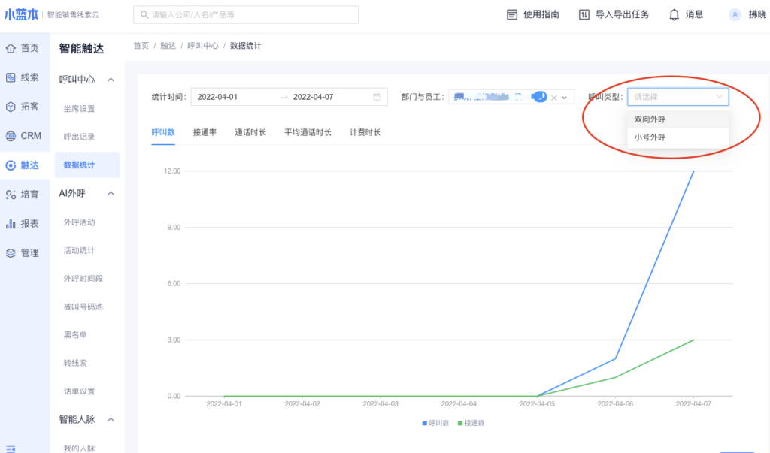The image size is (770, 453).
Task: Select the 拓客 cube icon
Action: click(11, 107)
